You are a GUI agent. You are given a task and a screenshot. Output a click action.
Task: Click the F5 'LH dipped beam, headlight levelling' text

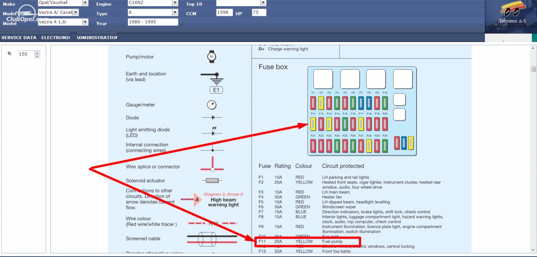pos(356,202)
